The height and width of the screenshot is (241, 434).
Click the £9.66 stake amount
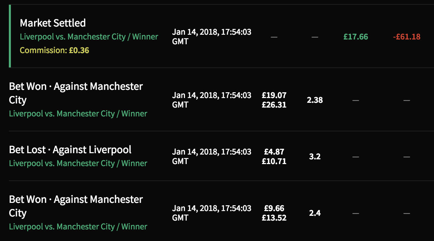point(274,208)
